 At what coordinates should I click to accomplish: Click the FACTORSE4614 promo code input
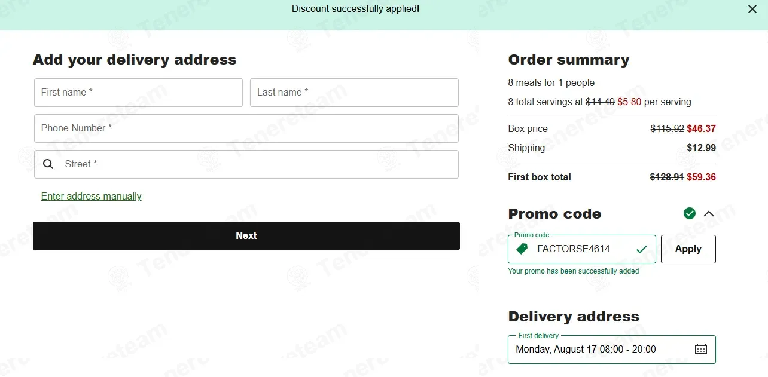tap(582, 249)
